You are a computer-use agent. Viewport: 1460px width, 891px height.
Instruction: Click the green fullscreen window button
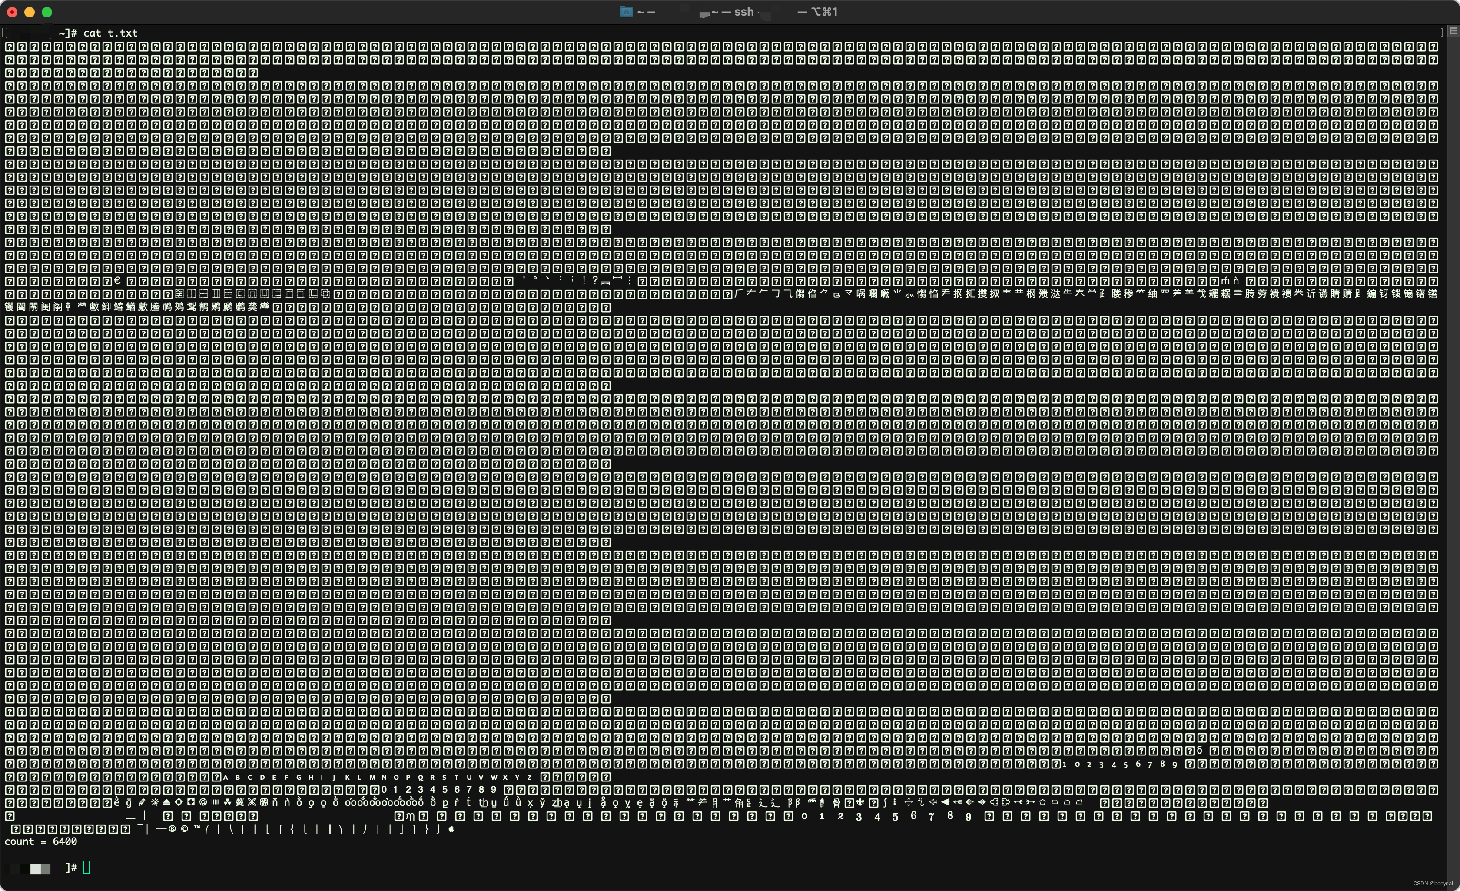point(47,12)
